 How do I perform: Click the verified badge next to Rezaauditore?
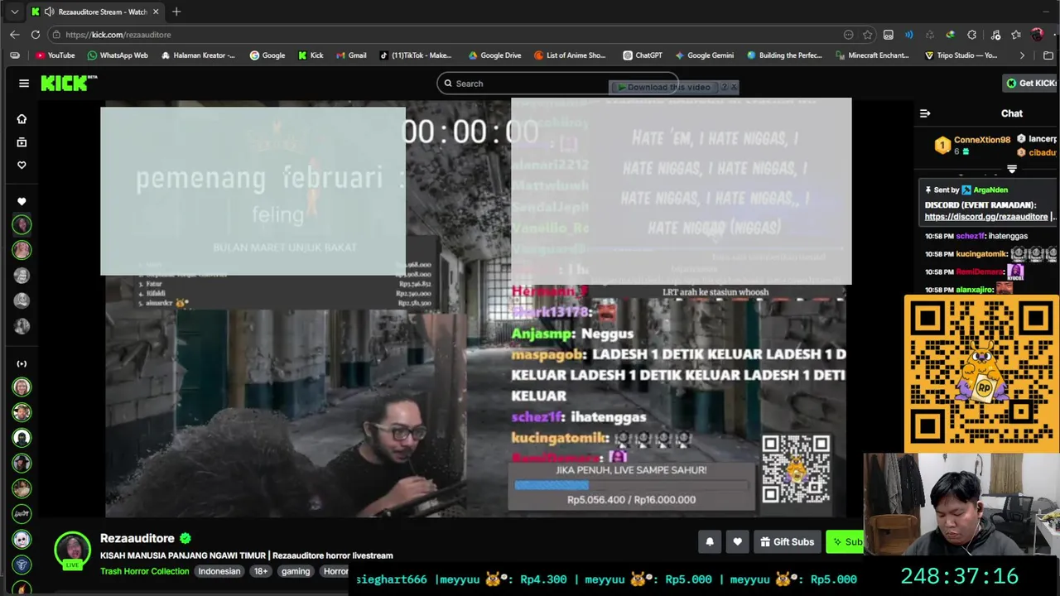[x=185, y=538]
